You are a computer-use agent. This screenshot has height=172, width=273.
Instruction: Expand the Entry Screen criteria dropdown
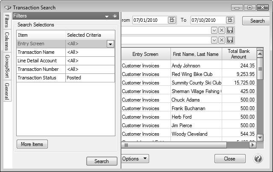click(110, 44)
